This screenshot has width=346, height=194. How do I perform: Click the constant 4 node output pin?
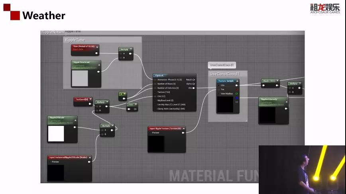124,98
